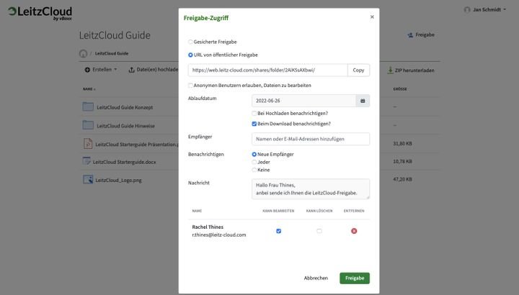Click the Starterguide Präsentation file icon

coord(88,144)
